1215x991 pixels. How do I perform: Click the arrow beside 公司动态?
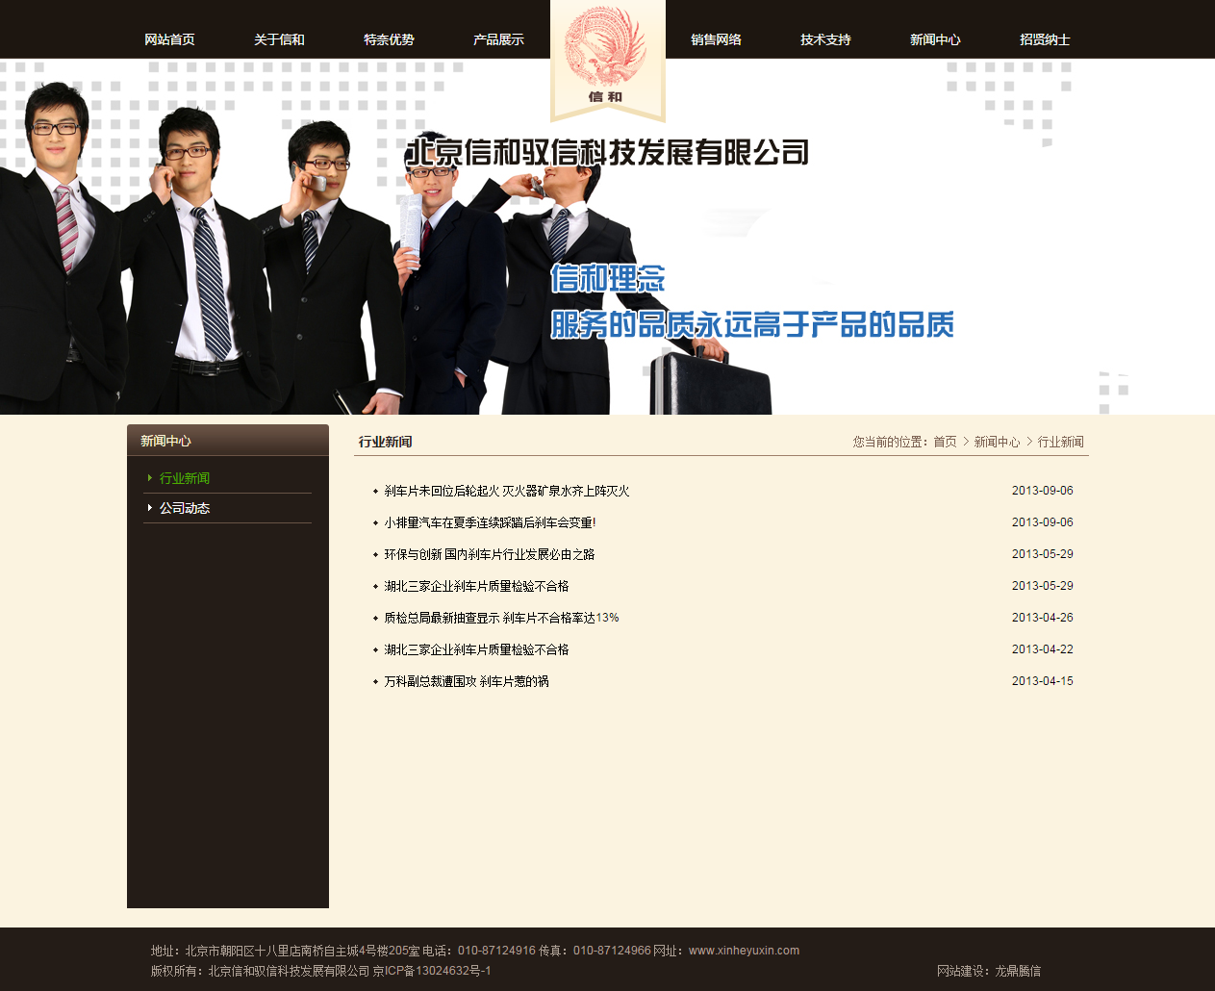[150, 508]
